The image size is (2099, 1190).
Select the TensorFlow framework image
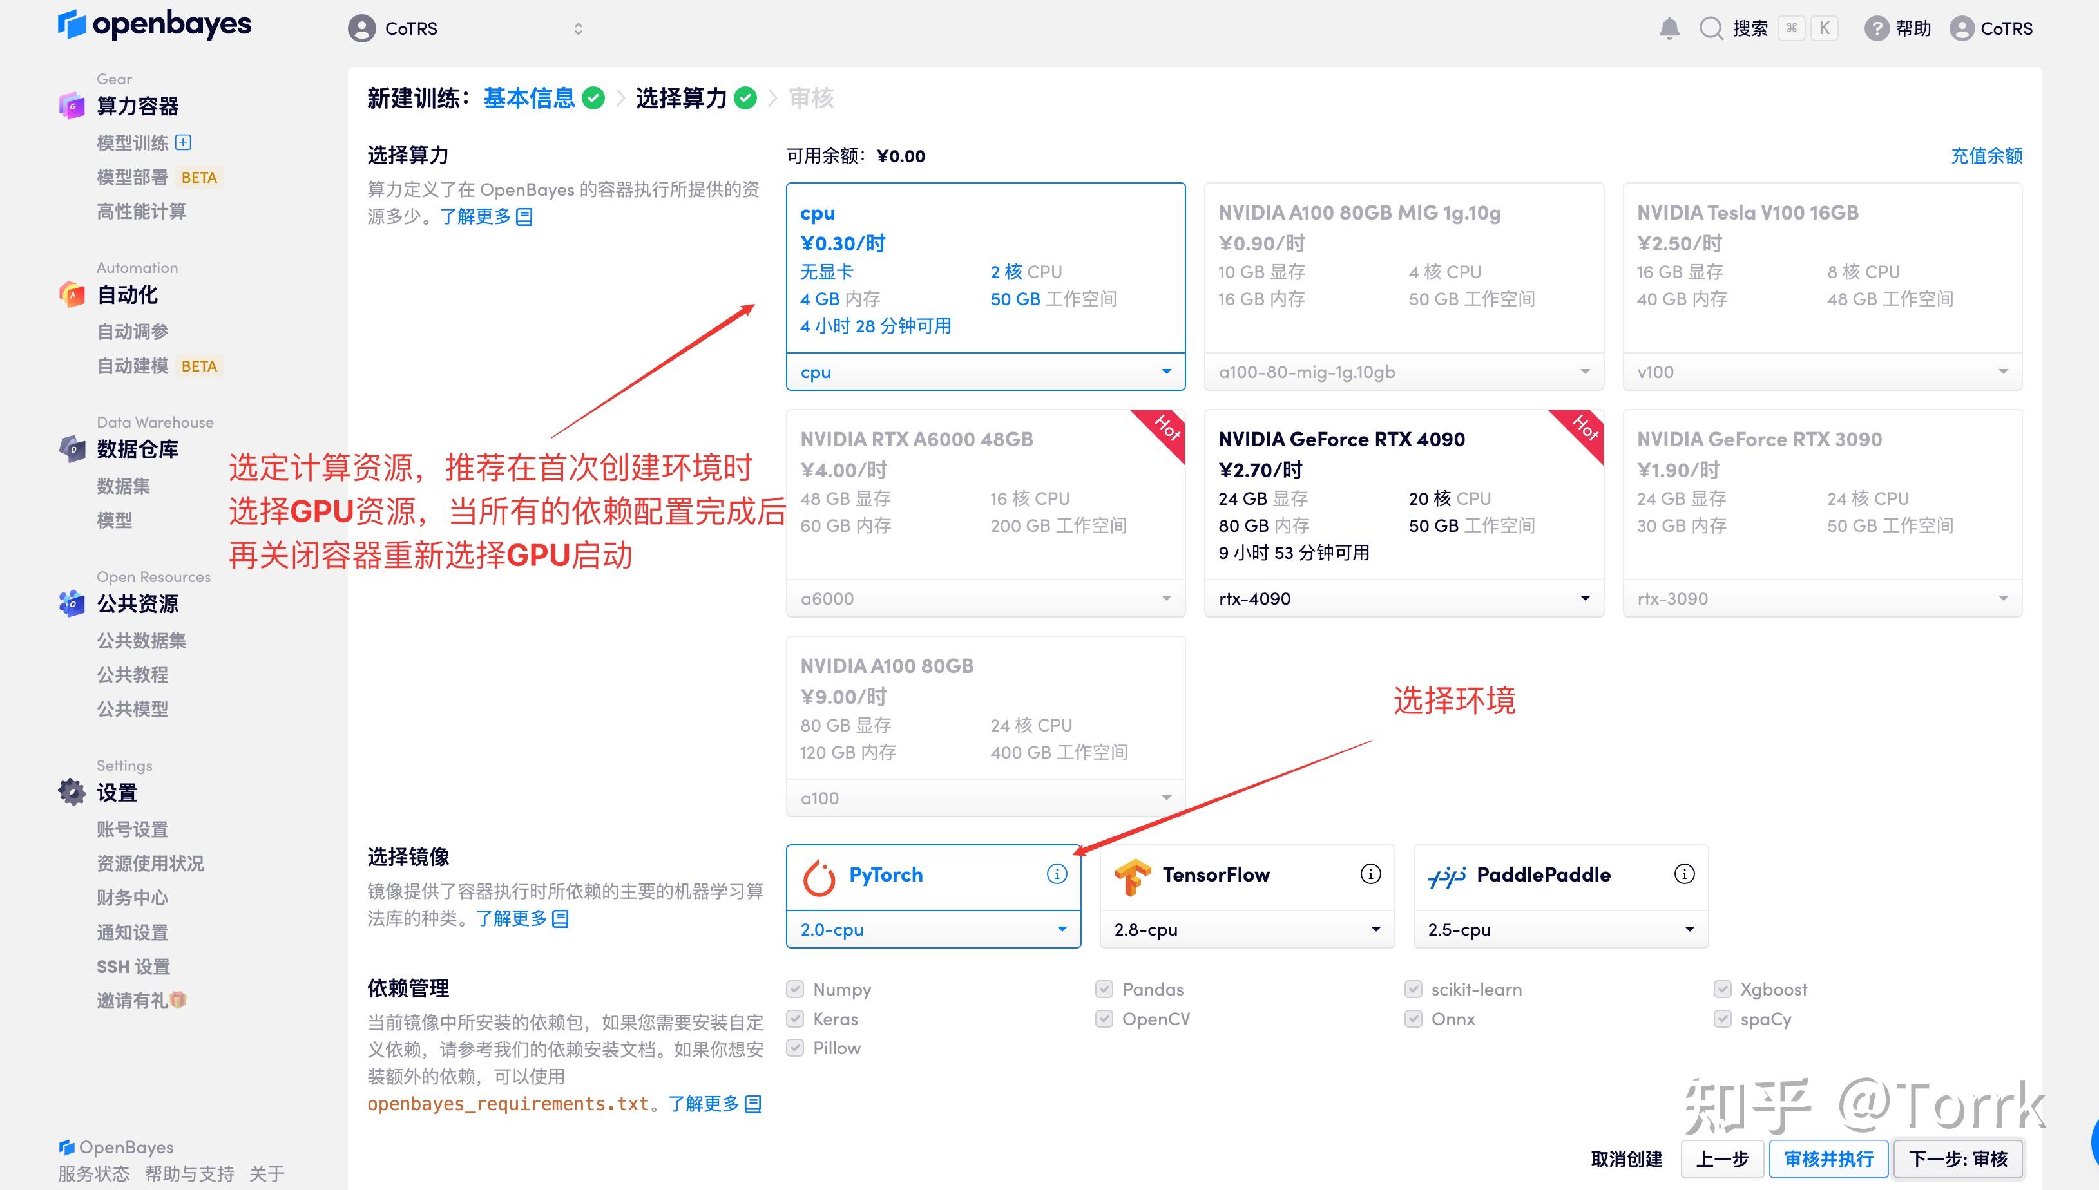click(x=1217, y=874)
